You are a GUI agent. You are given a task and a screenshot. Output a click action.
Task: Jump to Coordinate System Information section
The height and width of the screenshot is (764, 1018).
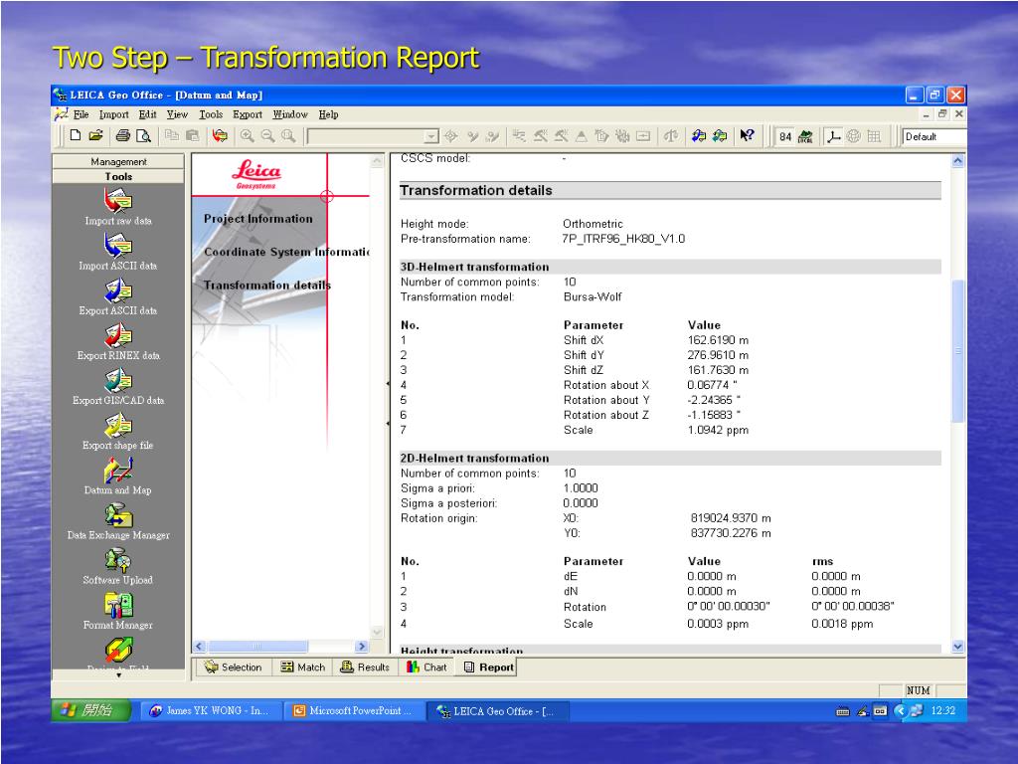286,252
